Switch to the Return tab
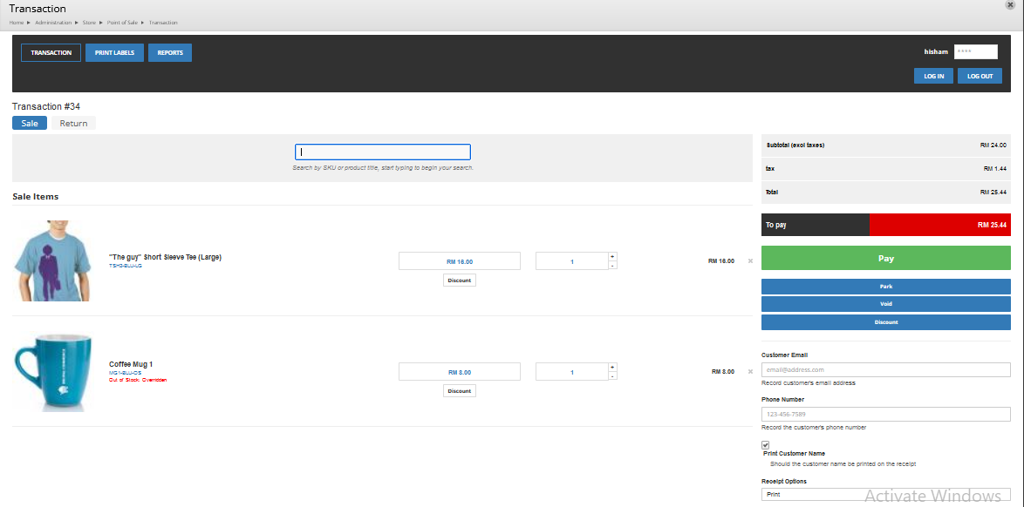Screen dimensions: 1024x507 [74, 124]
